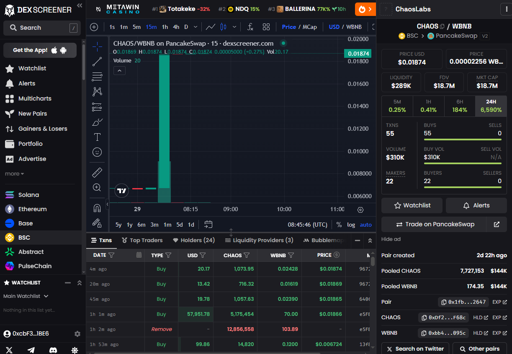Open the indicators (fx) menu

coord(250,27)
